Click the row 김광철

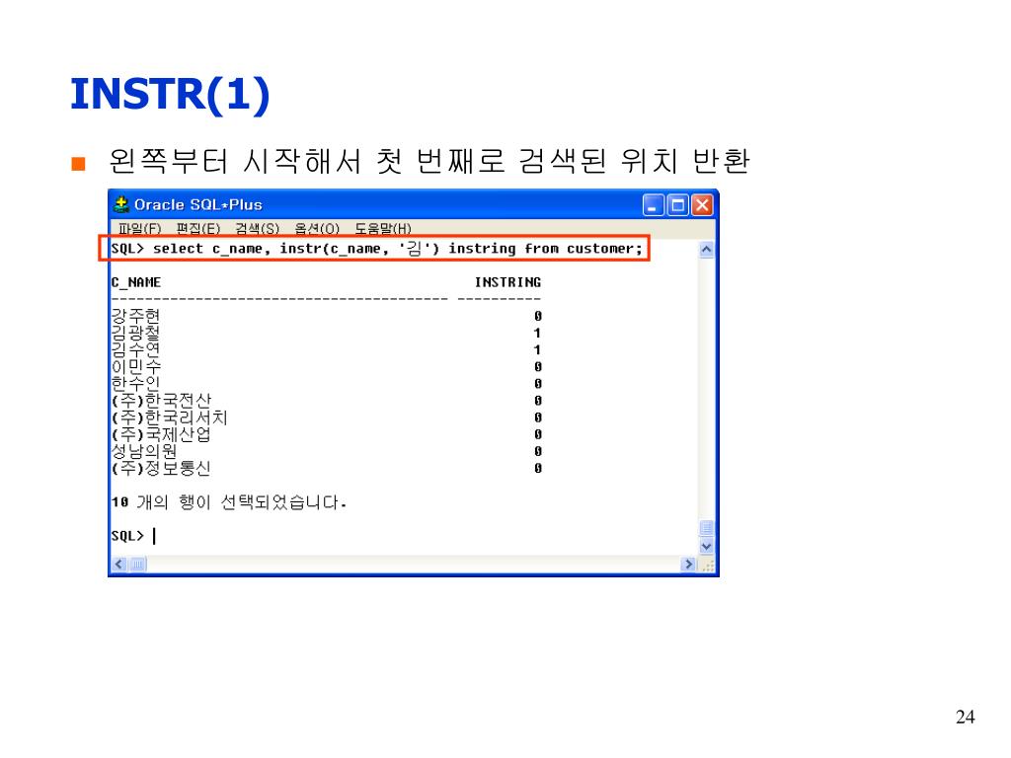click(326, 334)
